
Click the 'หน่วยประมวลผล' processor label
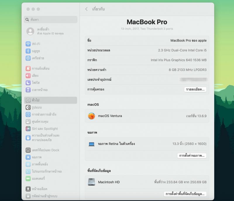coord(99,50)
